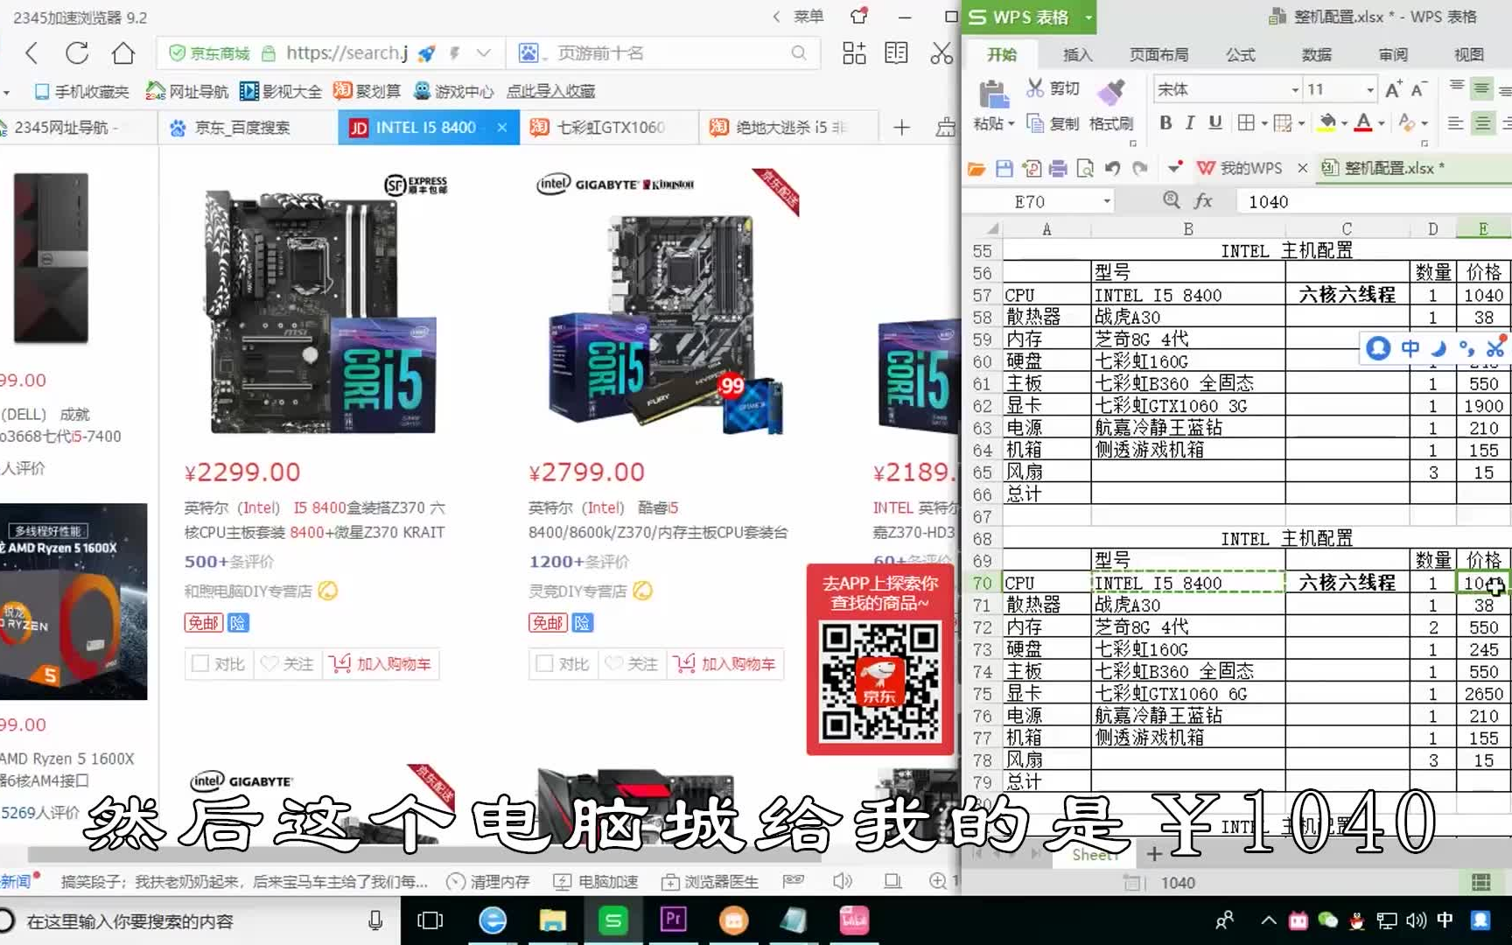Open borders dropdown arrow in WPS
Viewport: 1512px width, 945px height.
pos(1264,124)
